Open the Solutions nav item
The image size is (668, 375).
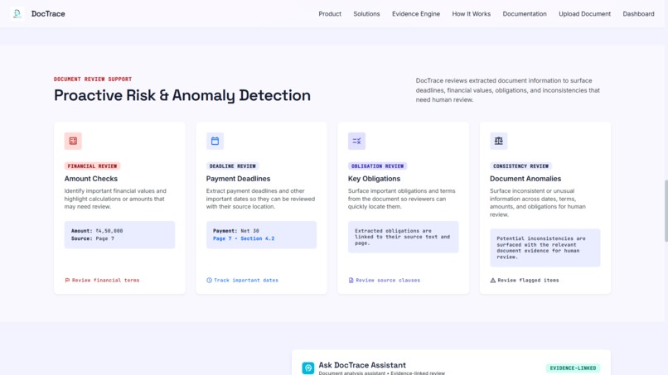(x=366, y=13)
